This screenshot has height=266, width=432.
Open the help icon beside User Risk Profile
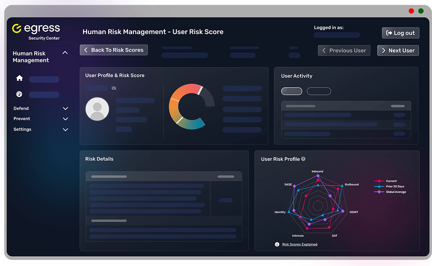pyautogui.click(x=303, y=159)
